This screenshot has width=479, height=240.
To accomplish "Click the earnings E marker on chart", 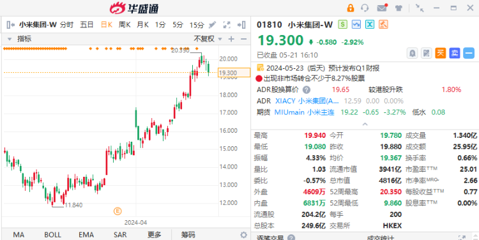I will pyautogui.click(x=118, y=211).
